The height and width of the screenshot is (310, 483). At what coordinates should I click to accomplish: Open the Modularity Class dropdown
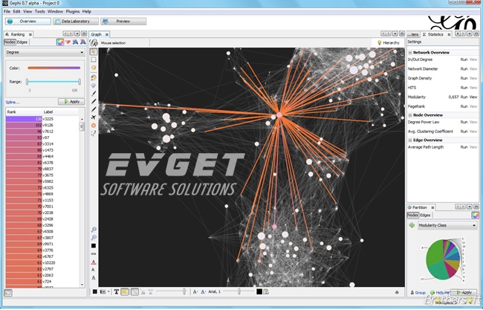pos(447,225)
